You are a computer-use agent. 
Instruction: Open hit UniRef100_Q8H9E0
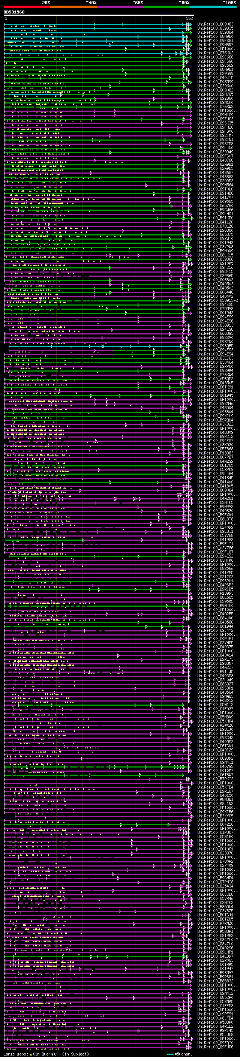[215, 36]
